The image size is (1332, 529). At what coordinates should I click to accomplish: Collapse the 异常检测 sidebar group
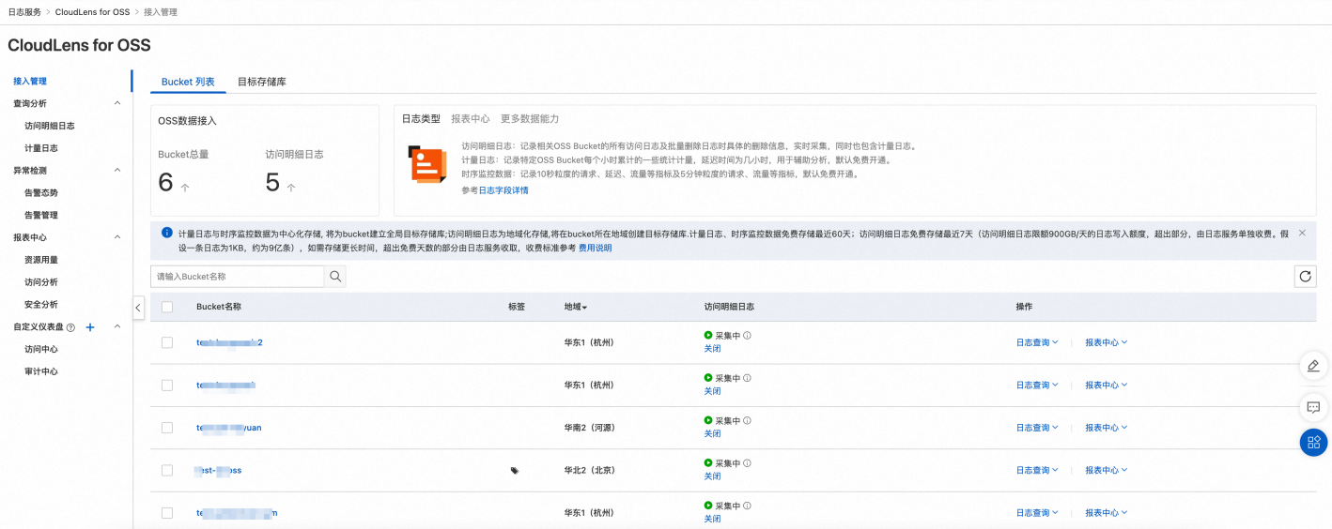[x=117, y=170]
